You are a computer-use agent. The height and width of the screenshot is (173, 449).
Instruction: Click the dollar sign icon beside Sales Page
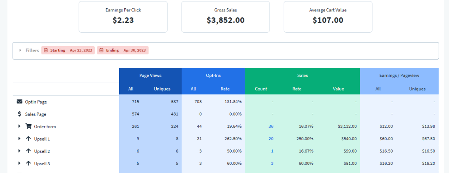[19, 114]
